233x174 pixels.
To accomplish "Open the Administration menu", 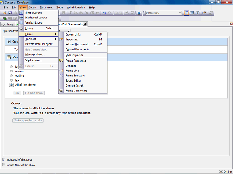I will tap(76, 7).
